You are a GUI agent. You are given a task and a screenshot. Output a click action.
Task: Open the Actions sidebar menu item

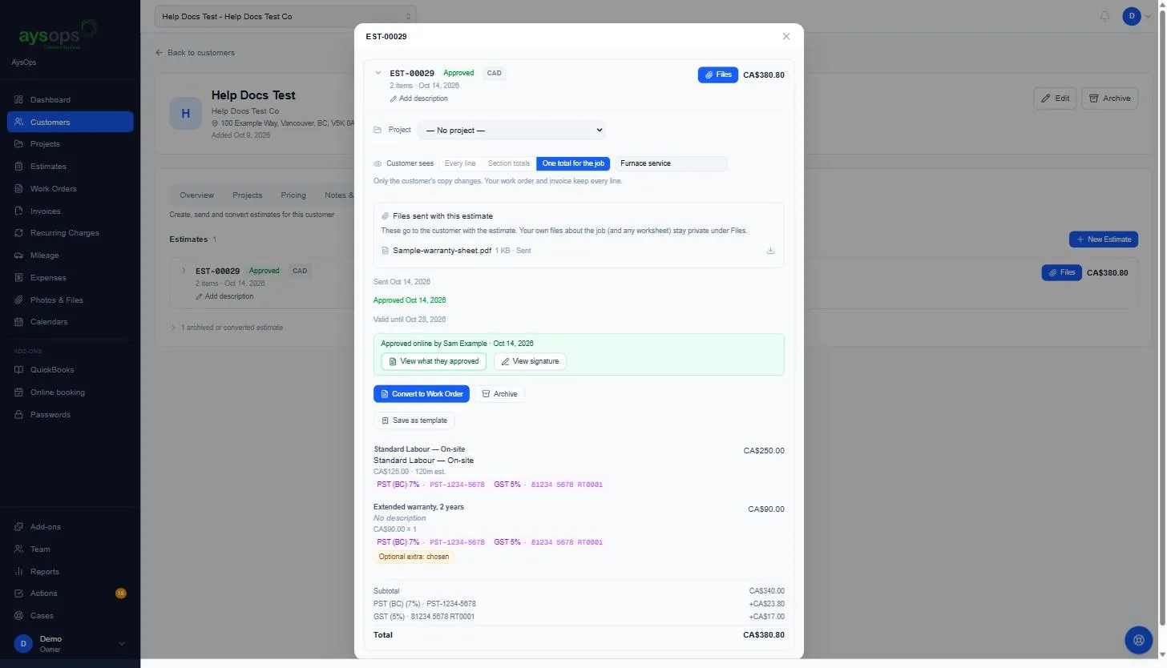71,594
